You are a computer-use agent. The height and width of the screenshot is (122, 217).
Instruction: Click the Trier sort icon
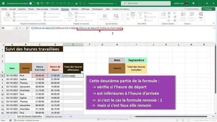click(x=133, y=14)
